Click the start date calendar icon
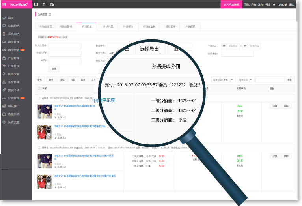 [x=224, y=46]
